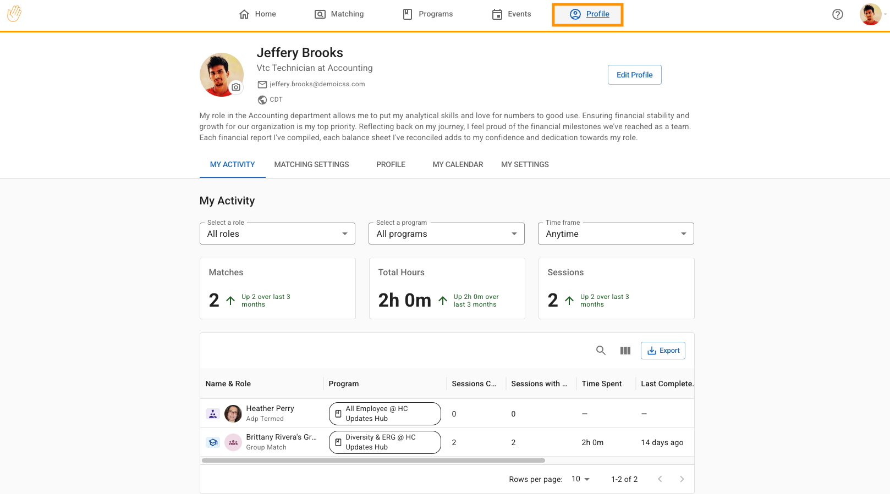The width and height of the screenshot is (890, 494).
Task: Open the column view selector icon
Action: 625,351
